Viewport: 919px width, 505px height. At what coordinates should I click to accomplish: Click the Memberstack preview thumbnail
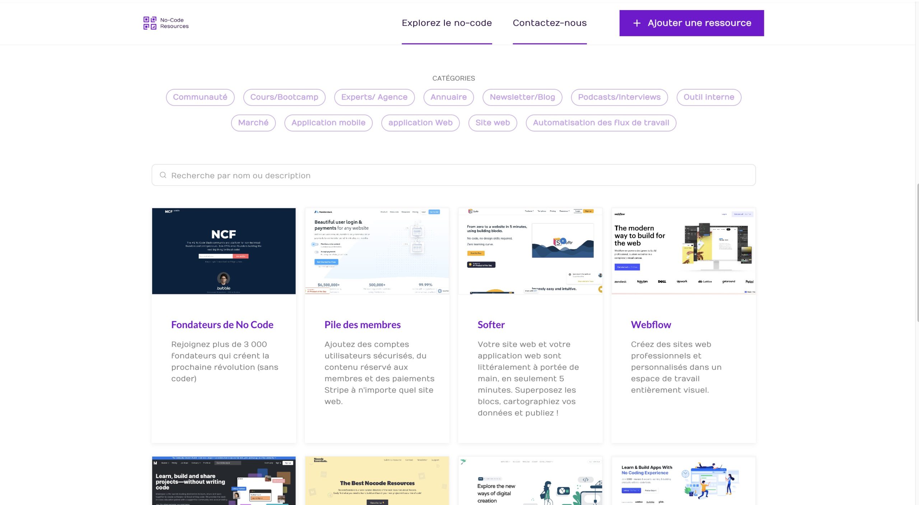(377, 251)
